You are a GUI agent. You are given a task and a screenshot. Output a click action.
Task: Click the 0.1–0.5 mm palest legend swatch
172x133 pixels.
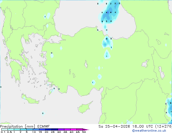click(5, 129)
